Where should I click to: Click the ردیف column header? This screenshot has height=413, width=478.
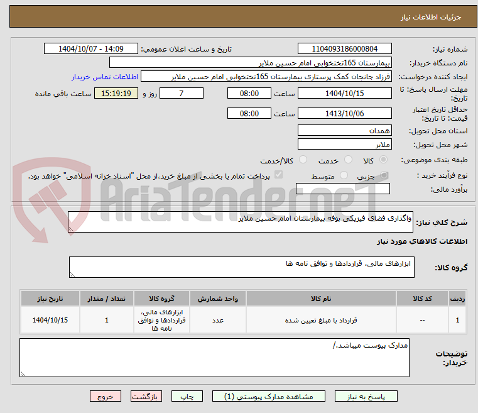[x=457, y=299]
